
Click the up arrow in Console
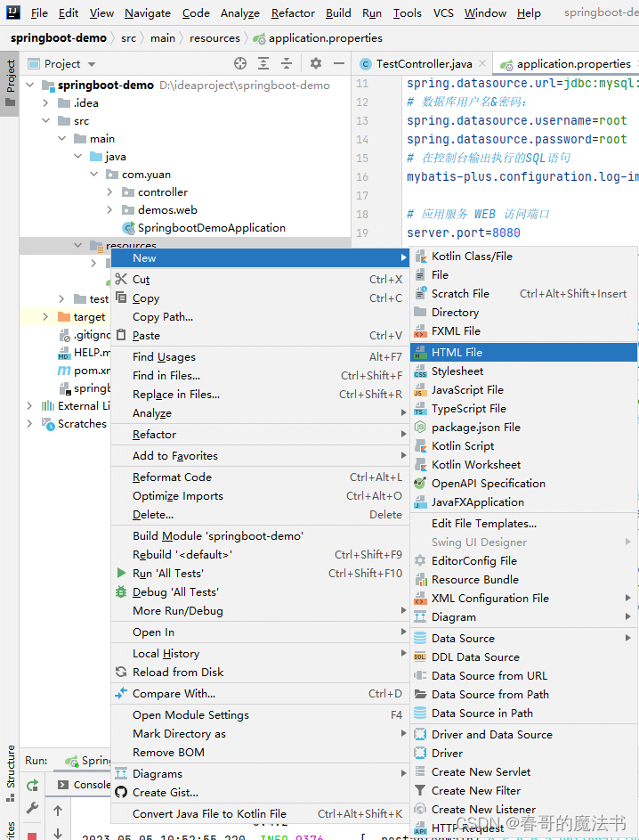click(x=58, y=811)
